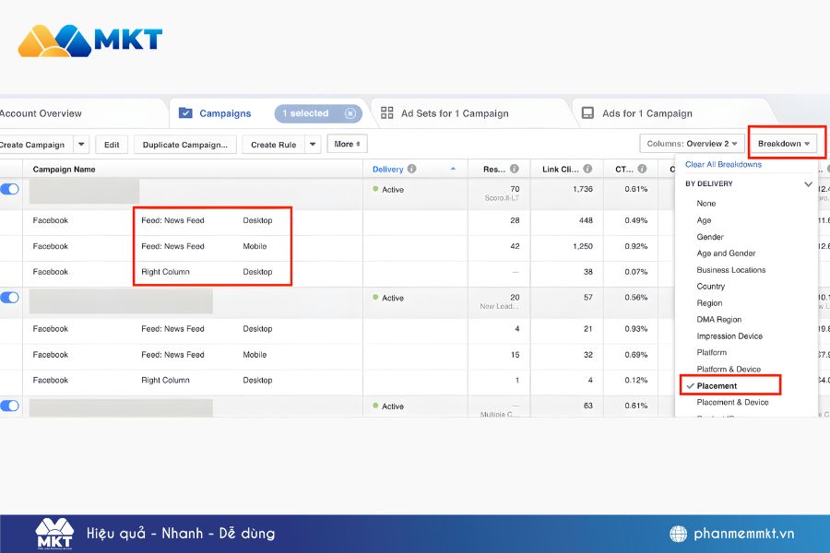Clear the '1 selected' filter with X
Image resolution: width=830 pixels, height=553 pixels.
point(350,113)
